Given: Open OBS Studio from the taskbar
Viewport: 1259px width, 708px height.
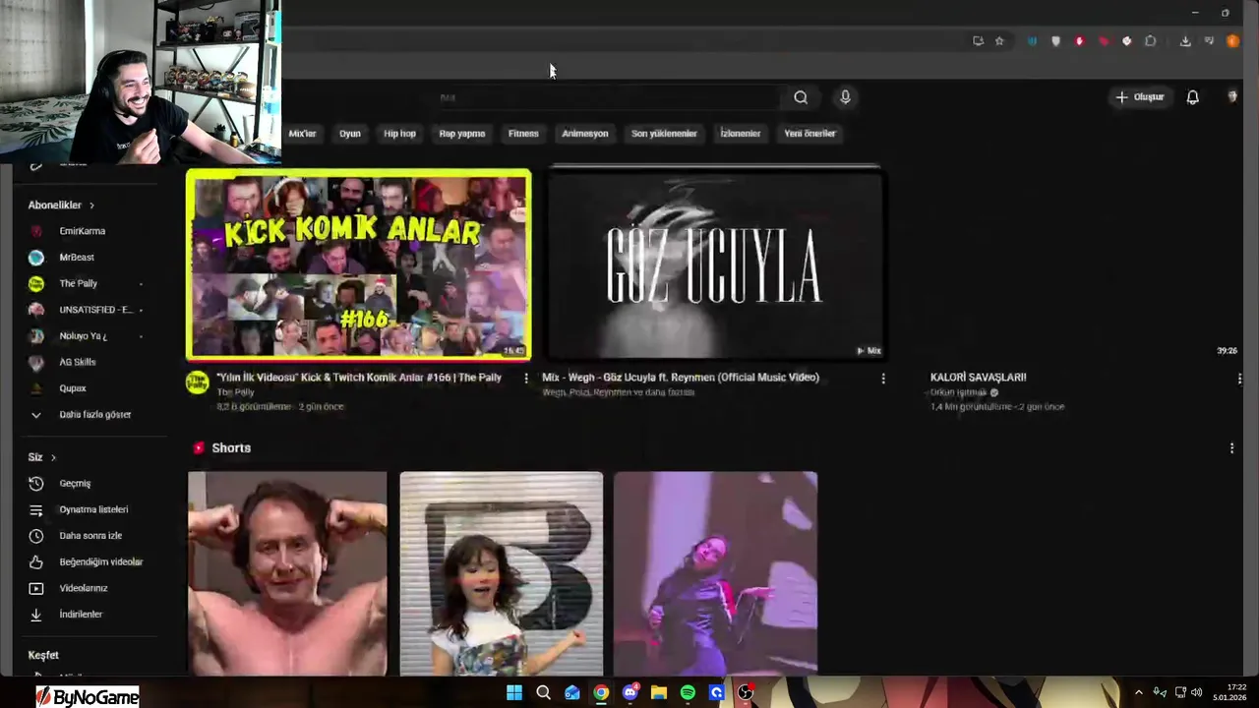Looking at the screenshot, I should [746, 692].
